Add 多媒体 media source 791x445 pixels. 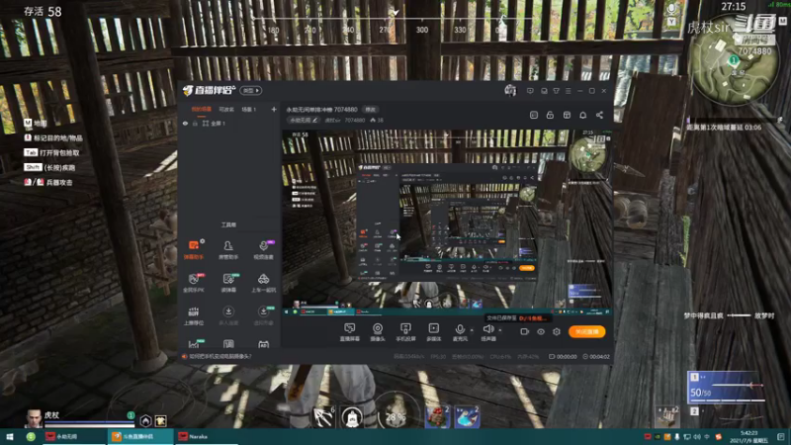pyautogui.click(x=434, y=332)
